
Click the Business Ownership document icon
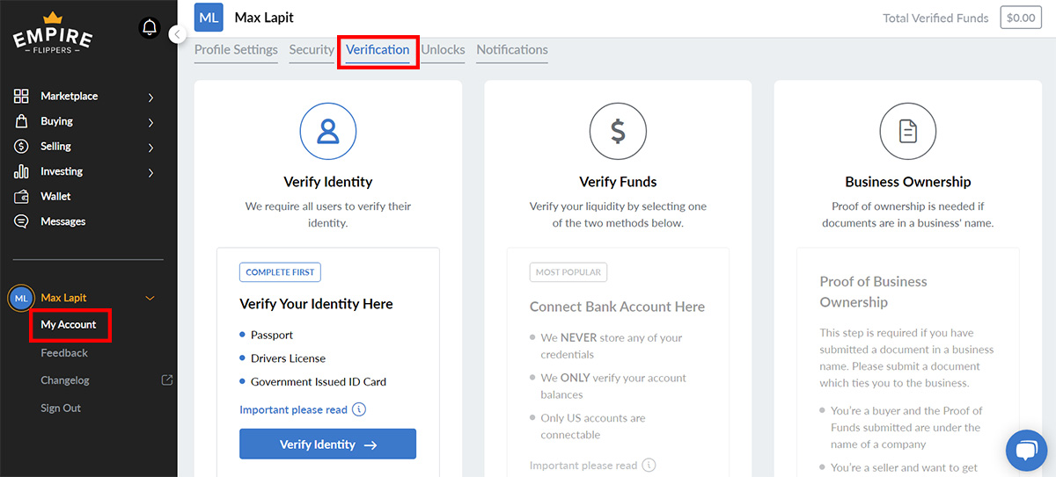coord(907,132)
